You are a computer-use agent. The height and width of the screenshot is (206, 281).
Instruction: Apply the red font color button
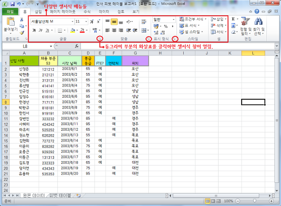tap(82, 30)
